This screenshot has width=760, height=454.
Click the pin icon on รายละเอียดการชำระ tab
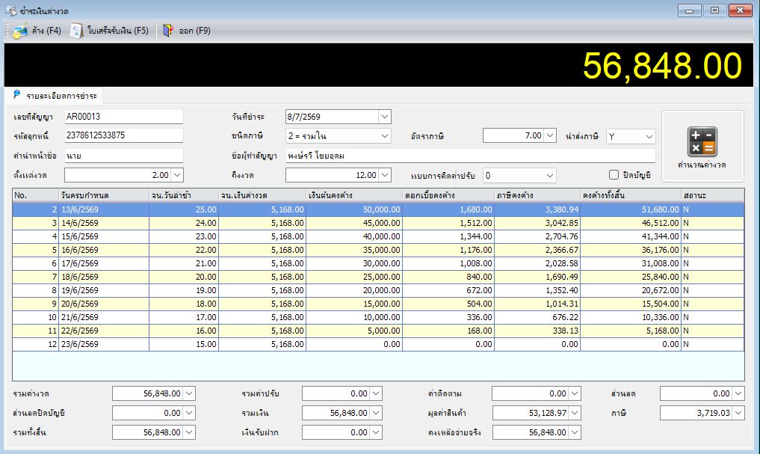17,94
